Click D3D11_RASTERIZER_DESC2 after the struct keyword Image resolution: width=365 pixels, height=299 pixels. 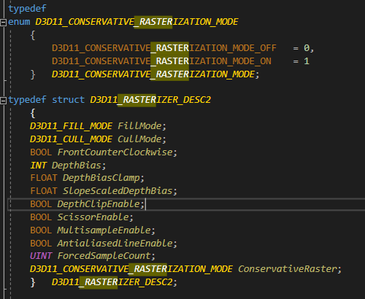point(150,100)
